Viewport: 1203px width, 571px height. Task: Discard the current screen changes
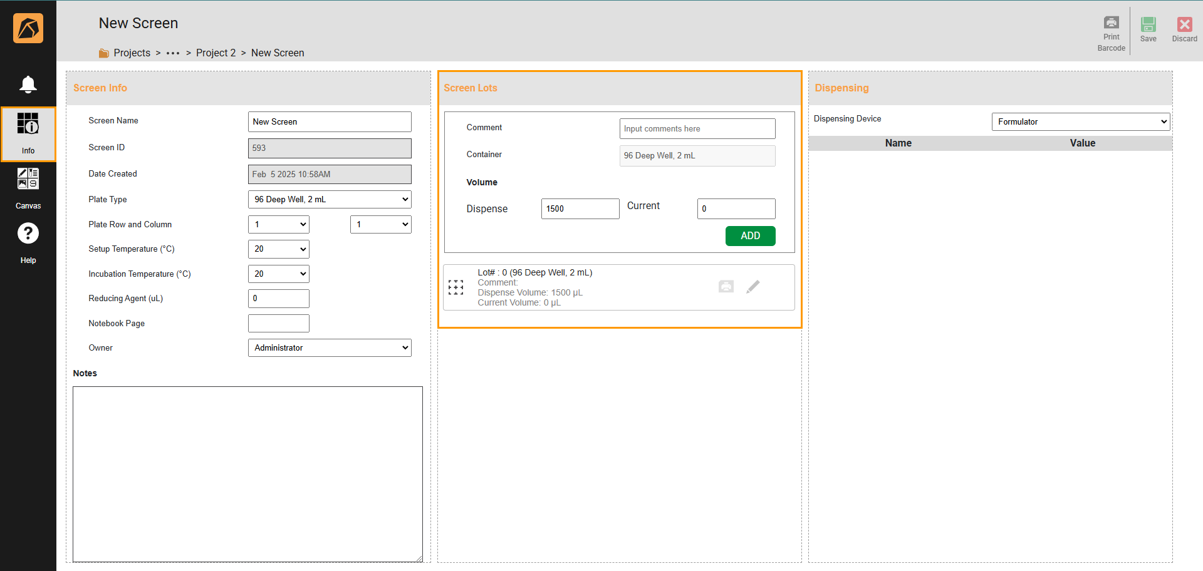tap(1184, 25)
